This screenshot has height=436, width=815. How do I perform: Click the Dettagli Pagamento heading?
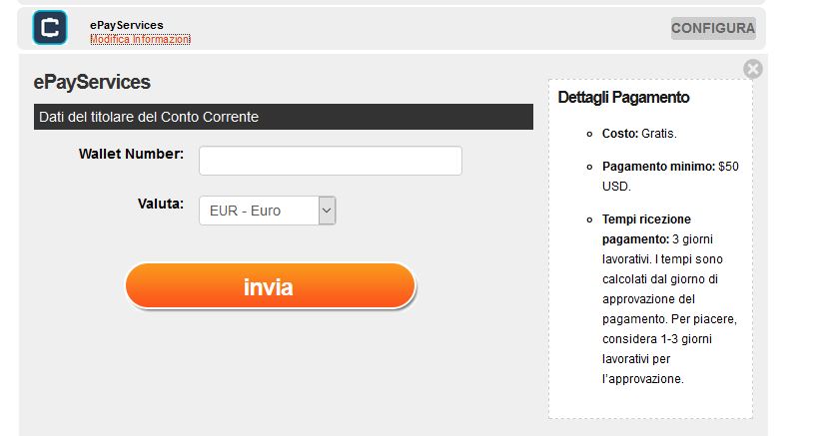[x=623, y=98]
